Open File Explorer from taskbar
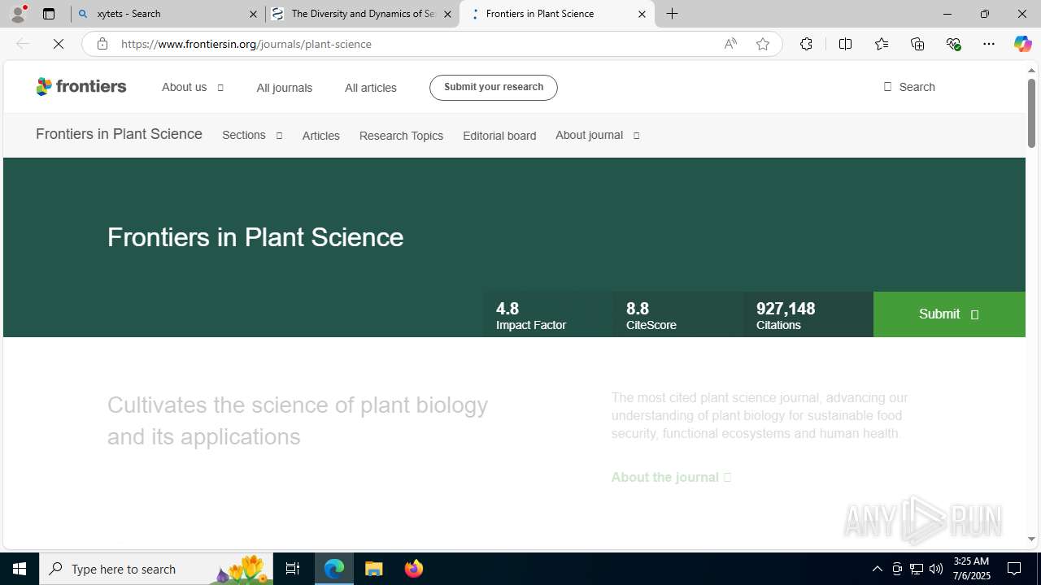 [374, 569]
